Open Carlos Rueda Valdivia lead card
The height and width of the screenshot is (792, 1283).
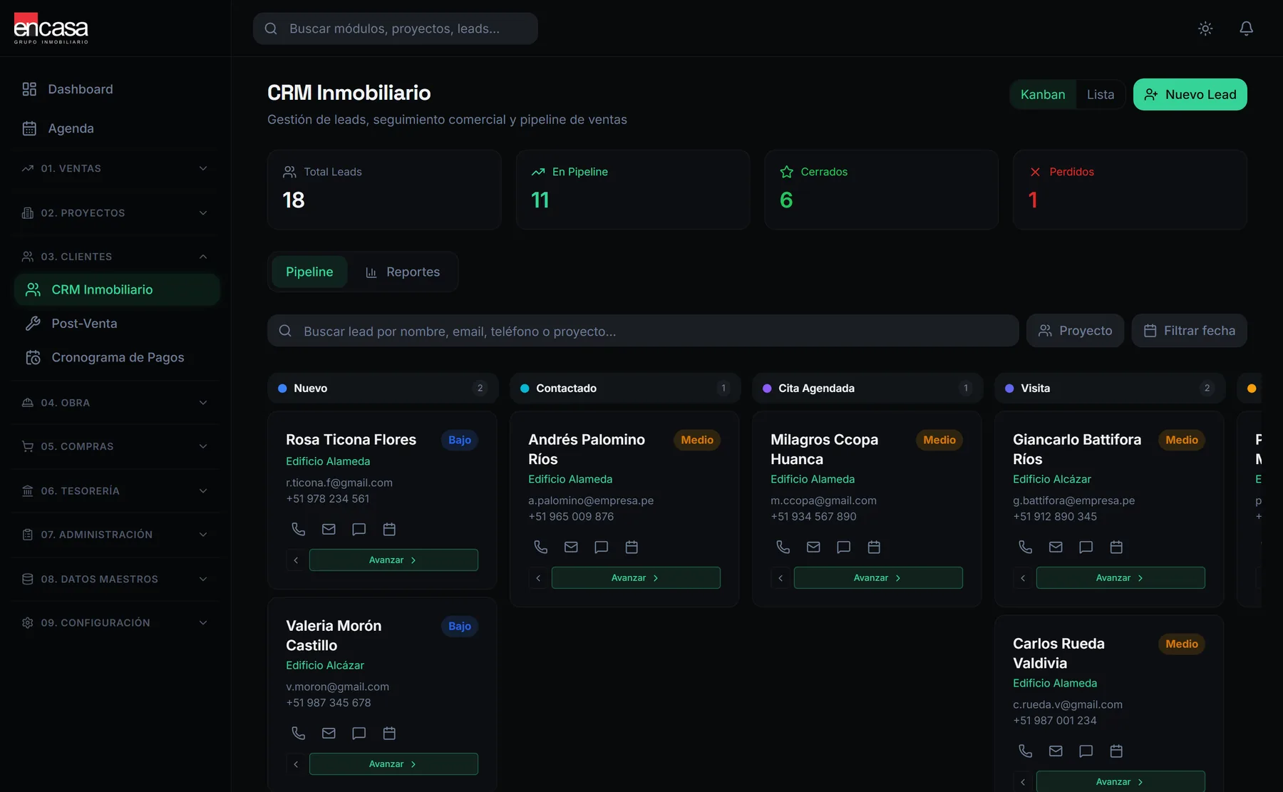(1109, 704)
